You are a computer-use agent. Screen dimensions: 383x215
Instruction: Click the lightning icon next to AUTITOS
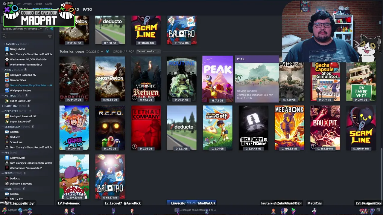(x=26, y=96)
